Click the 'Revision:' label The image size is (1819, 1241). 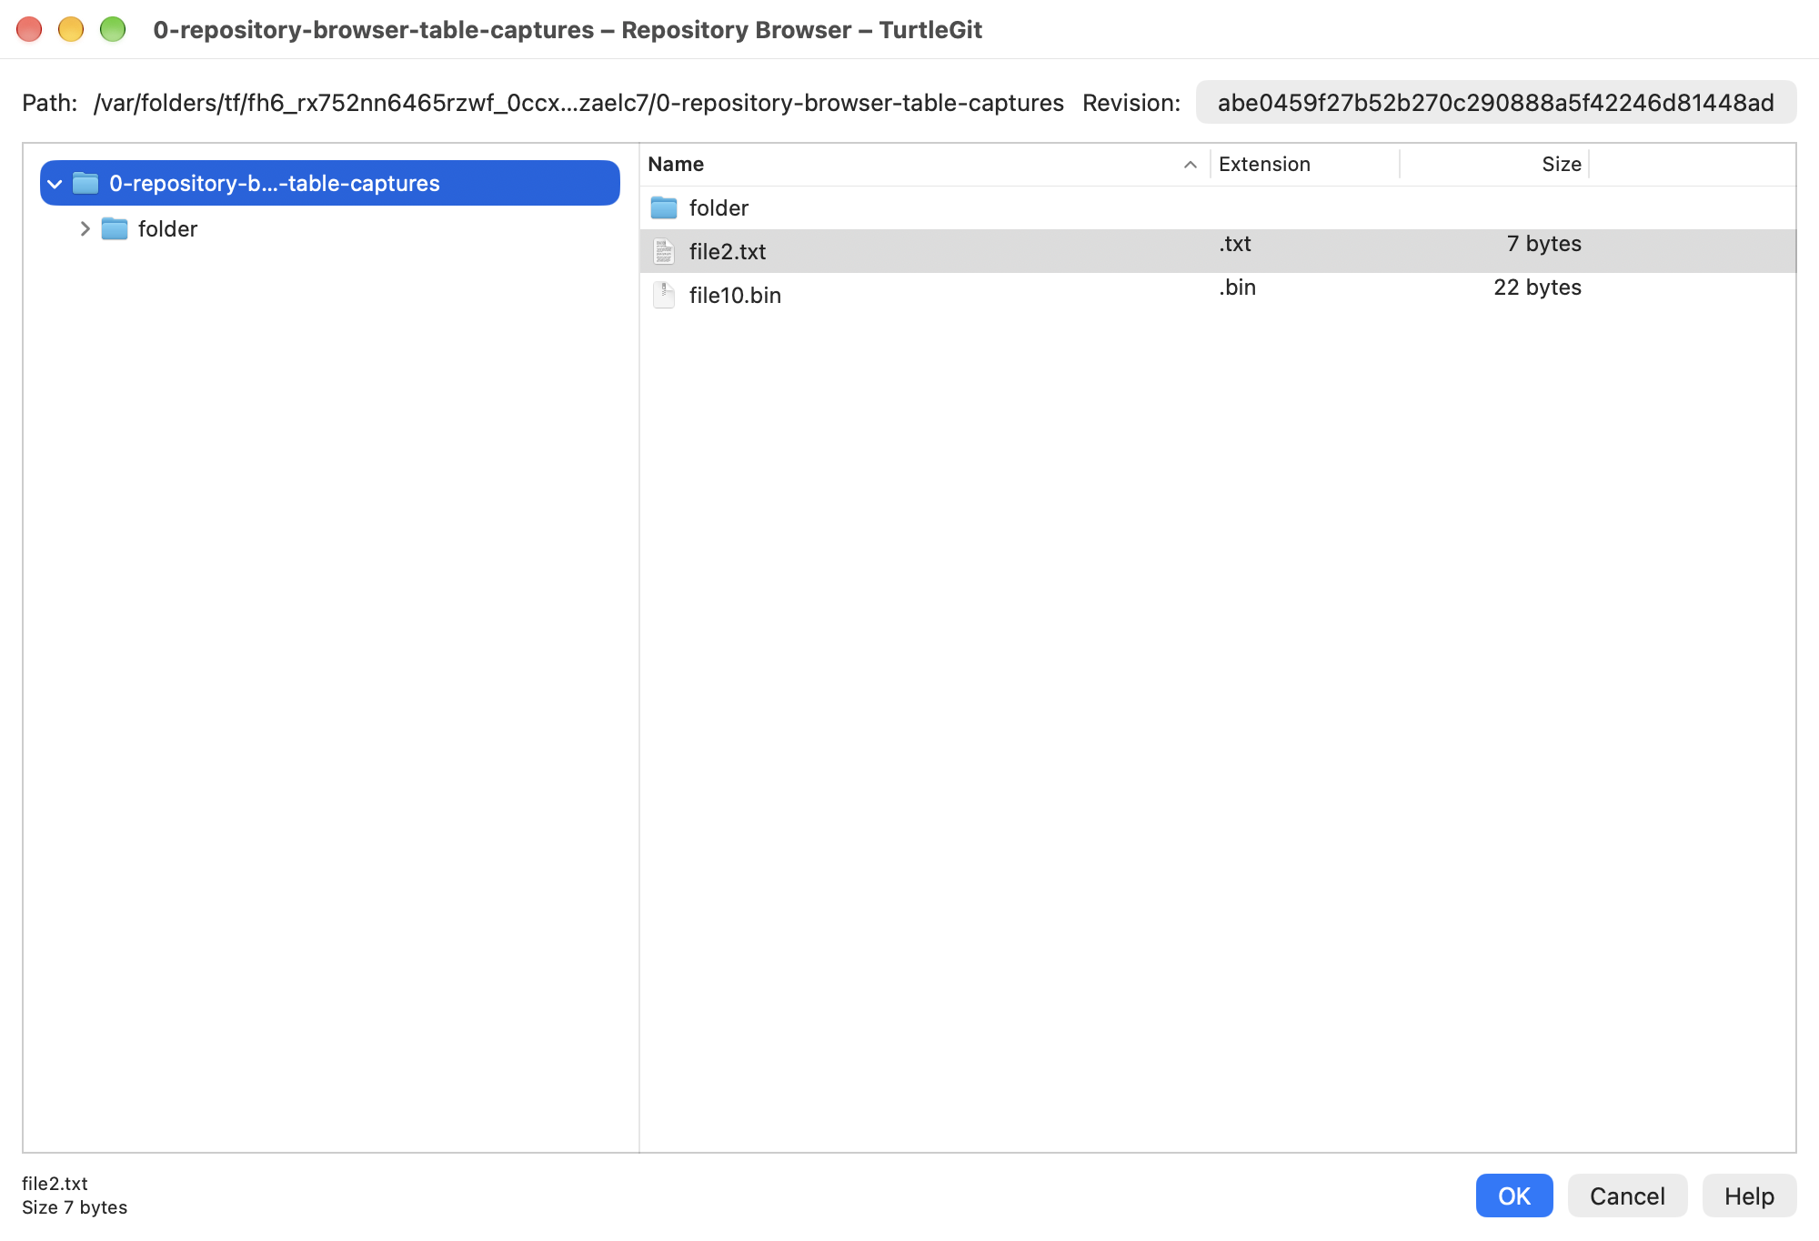(1131, 103)
